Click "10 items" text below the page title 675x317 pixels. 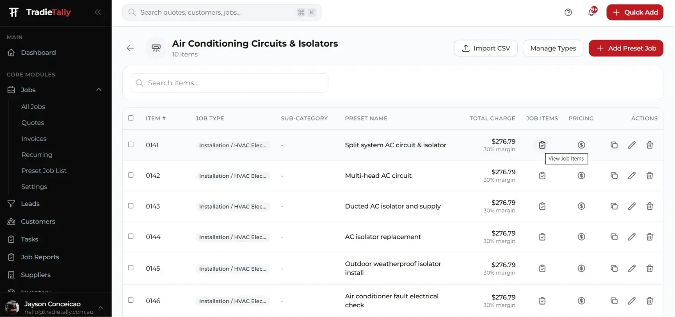tap(185, 54)
